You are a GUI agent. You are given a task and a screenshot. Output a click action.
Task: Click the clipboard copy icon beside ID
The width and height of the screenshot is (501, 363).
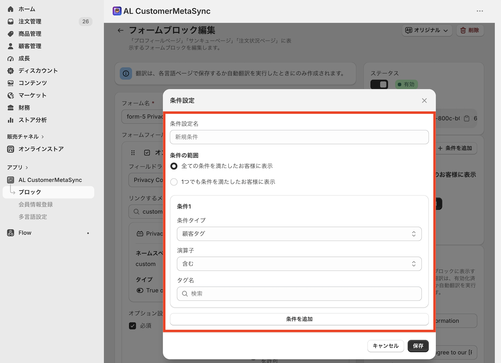467,119
